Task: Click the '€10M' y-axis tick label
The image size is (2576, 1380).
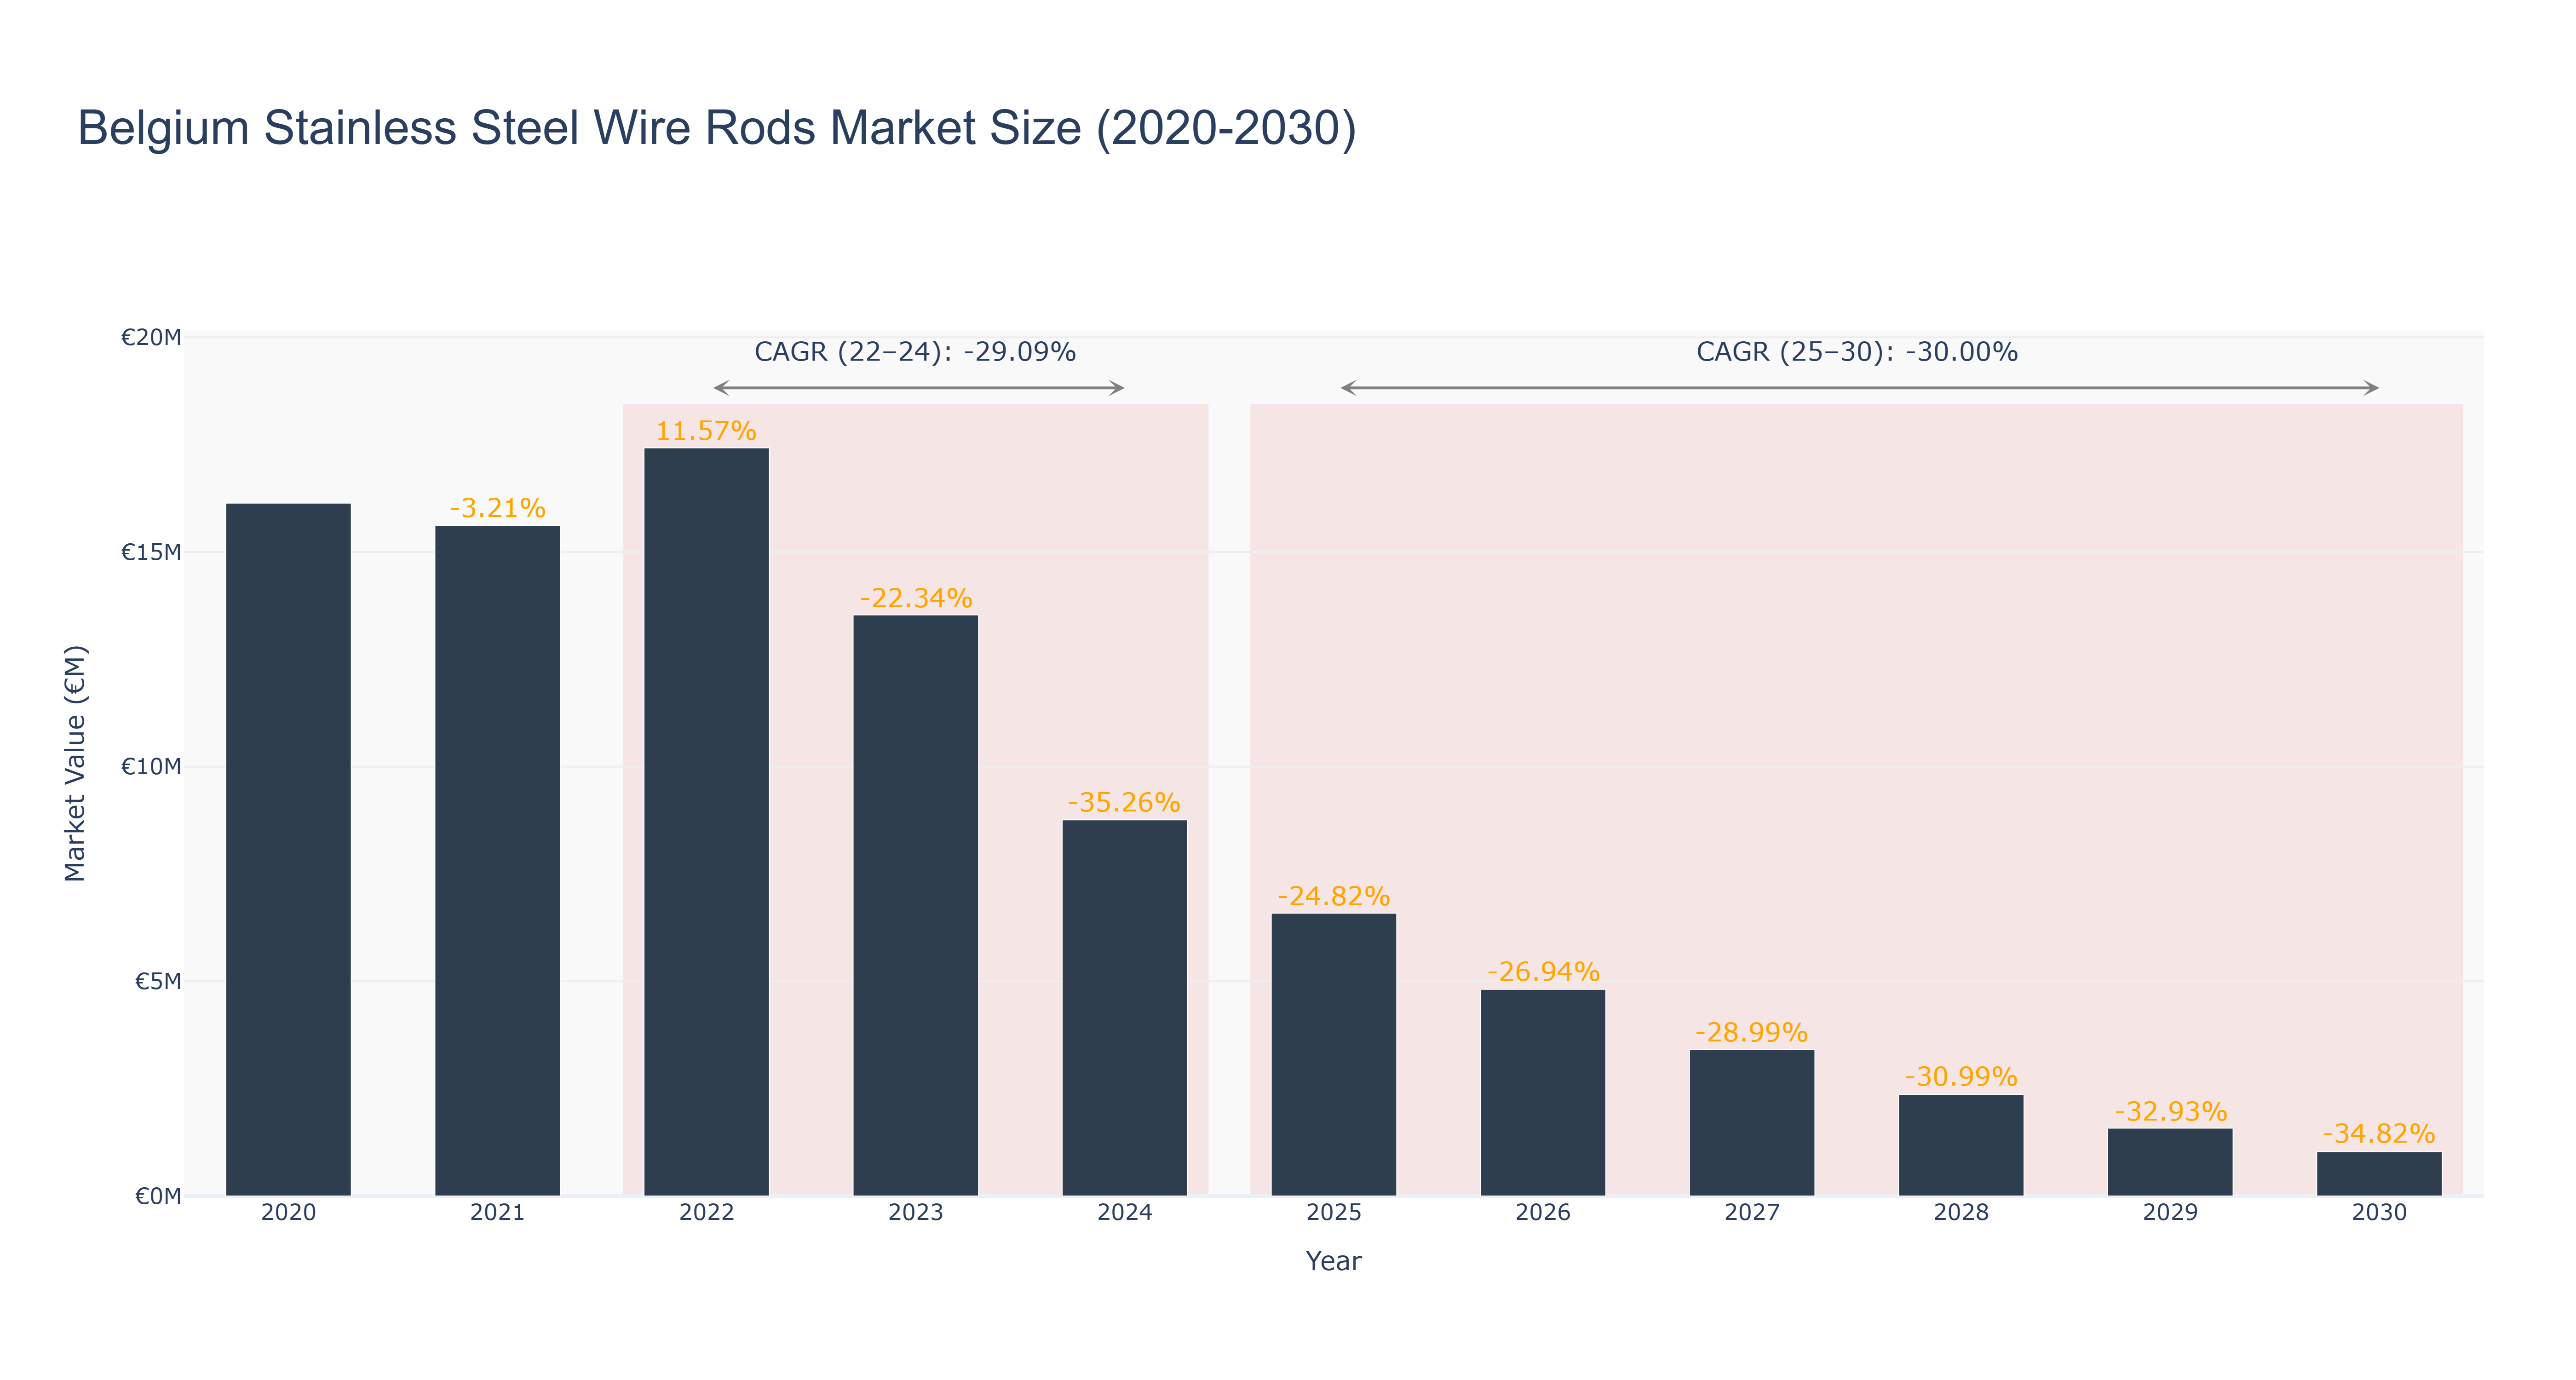Action: (151, 767)
